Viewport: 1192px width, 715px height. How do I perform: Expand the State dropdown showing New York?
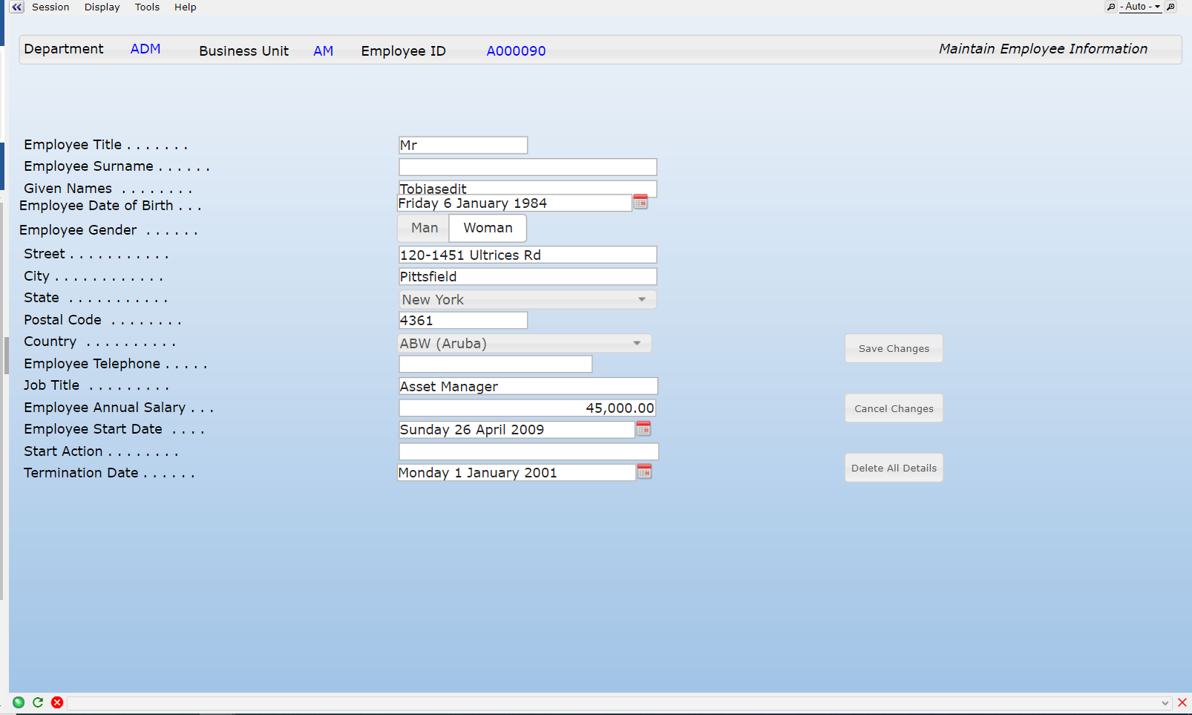pyautogui.click(x=641, y=299)
